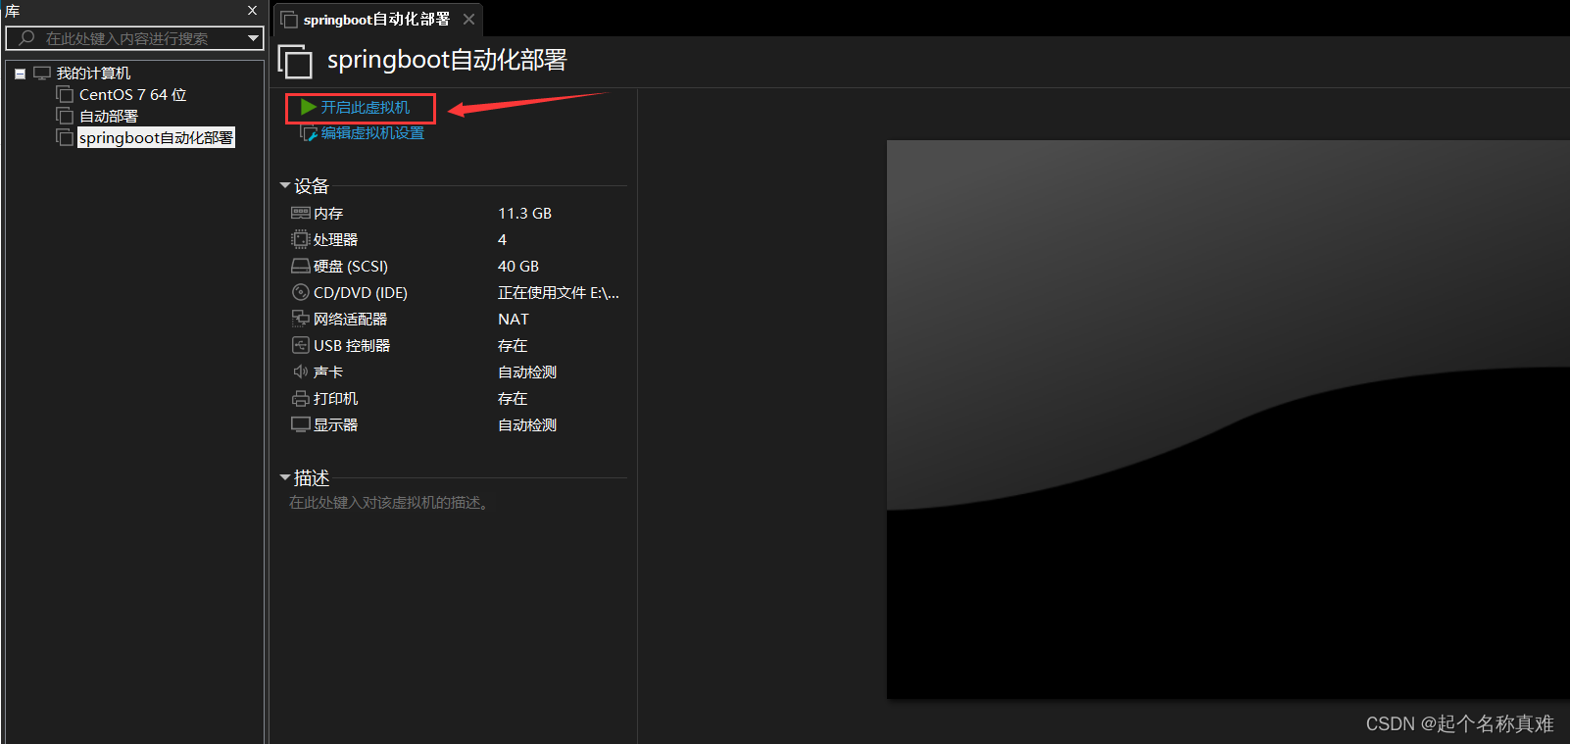Click the search magnifier icon in library
The width and height of the screenshot is (1570, 744).
(x=26, y=38)
